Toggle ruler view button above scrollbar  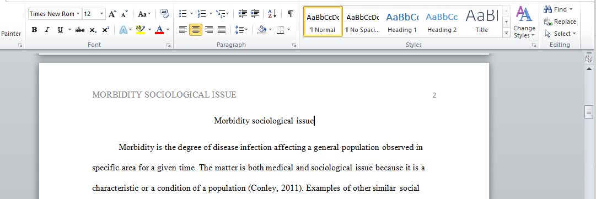pyautogui.click(x=589, y=58)
